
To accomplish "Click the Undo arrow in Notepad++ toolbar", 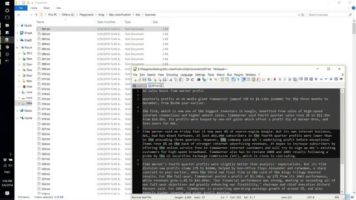I will [187, 79].
